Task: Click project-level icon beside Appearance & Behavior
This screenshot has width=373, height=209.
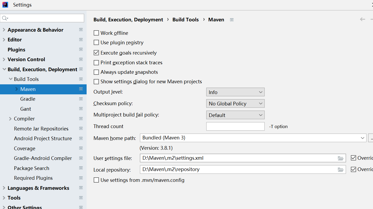Action: [x=81, y=30]
